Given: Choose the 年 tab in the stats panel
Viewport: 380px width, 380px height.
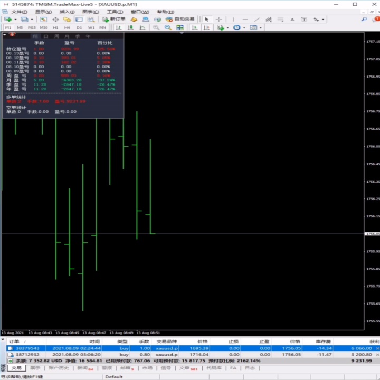Looking at the screenshot, I should point(88,36).
